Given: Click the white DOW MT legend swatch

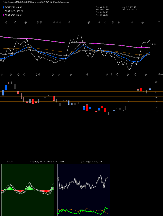Looking at the screenshot, I should point(4,11).
